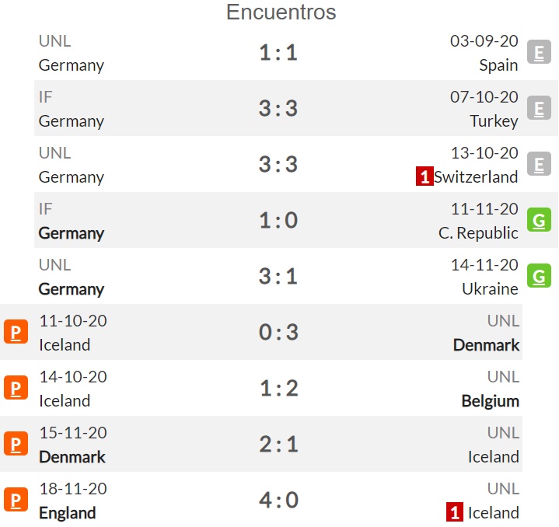Click the green G badge for Germany vs Ukraine
The image size is (559, 527).
pyautogui.click(x=539, y=276)
